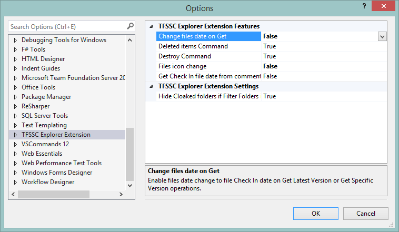This screenshot has width=399, height=232.
Task: Select Get Check In file date property
Action: point(208,76)
